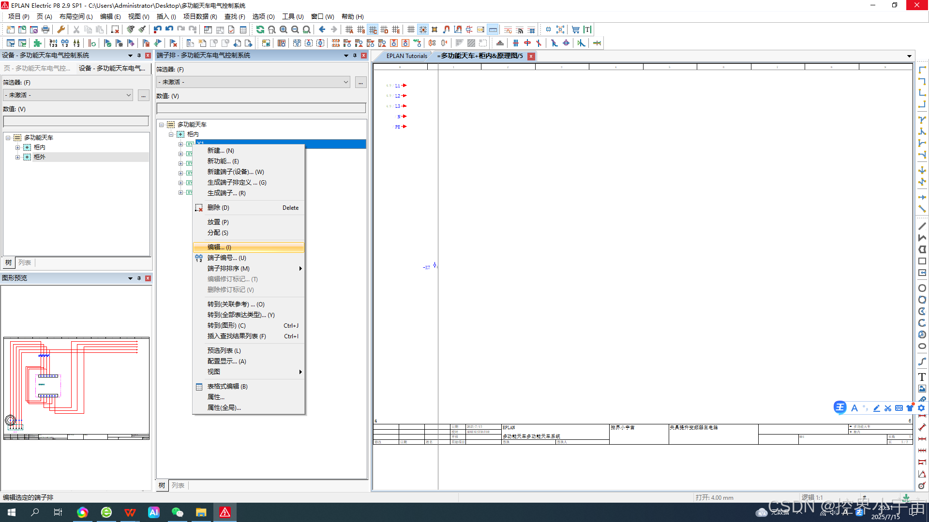
Task: Open the 项目 (P) menu
Action: pos(19,16)
